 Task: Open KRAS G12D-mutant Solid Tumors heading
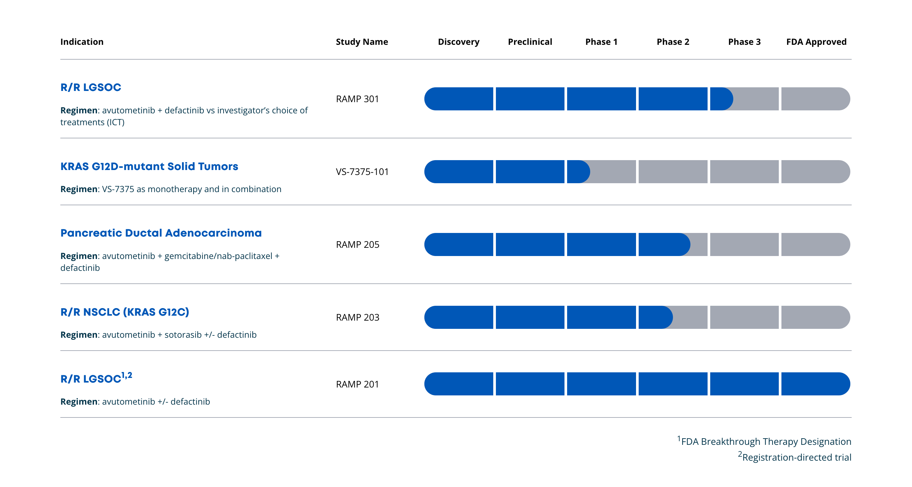(149, 166)
